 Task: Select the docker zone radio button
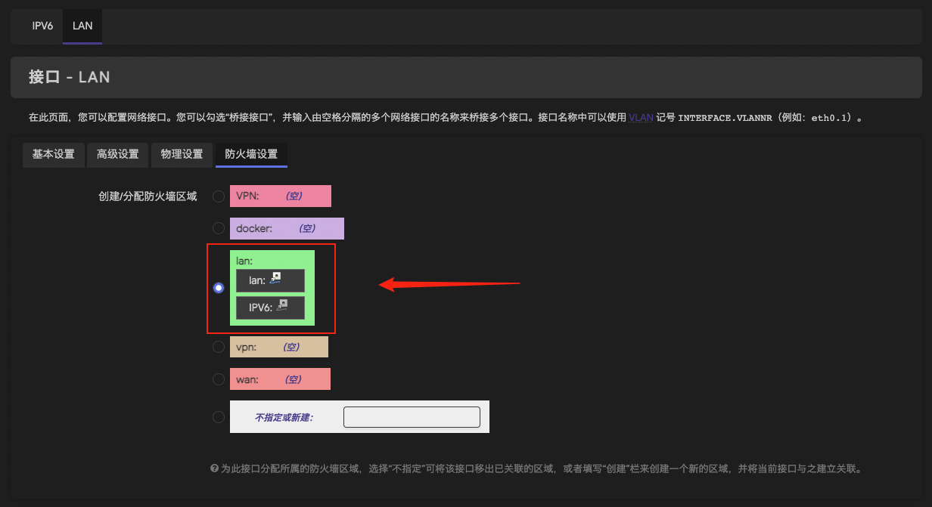click(x=219, y=228)
